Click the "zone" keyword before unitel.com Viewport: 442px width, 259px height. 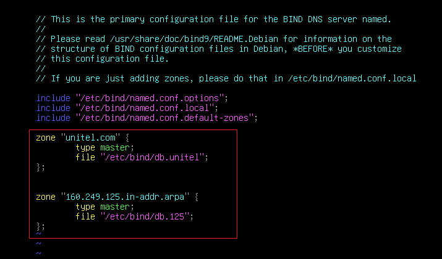pyautogui.click(x=46, y=138)
